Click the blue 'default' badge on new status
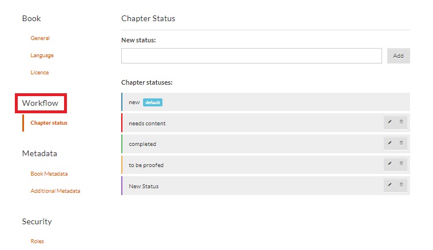 click(x=153, y=102)
